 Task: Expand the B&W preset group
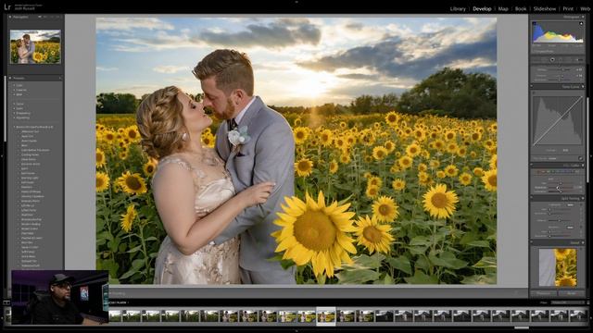(15, 94)
